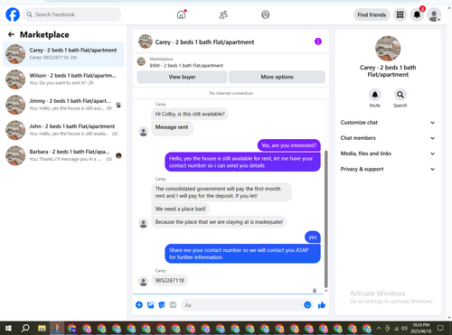Open the emoji picker in message box
Viewport: 452px width, 335px height.
pos(307,305)
